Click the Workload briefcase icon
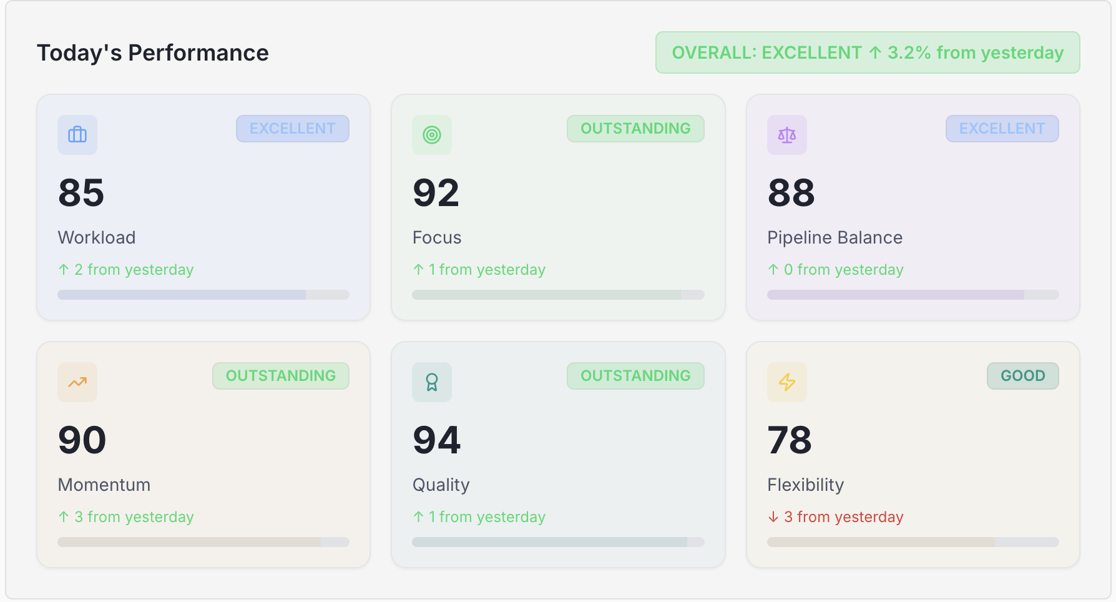Viewport: 1116px width, 602px height. (x=77, y=135)
